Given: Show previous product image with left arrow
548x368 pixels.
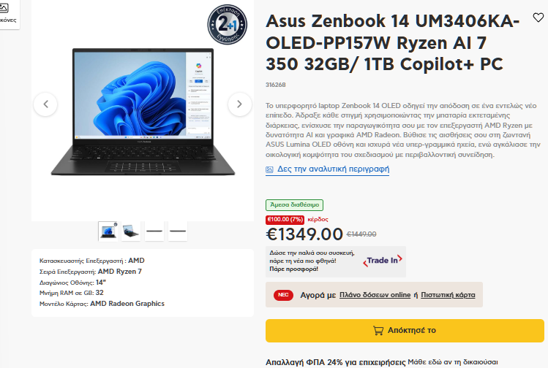Looking at the screenshot, I should 46,104.
